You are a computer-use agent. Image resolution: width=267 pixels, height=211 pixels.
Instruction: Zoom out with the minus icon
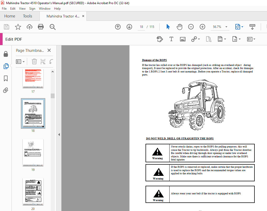(191, 27)
